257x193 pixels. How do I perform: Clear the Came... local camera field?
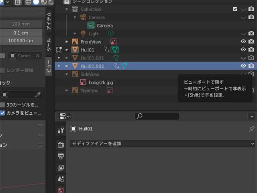pos(38,55)
